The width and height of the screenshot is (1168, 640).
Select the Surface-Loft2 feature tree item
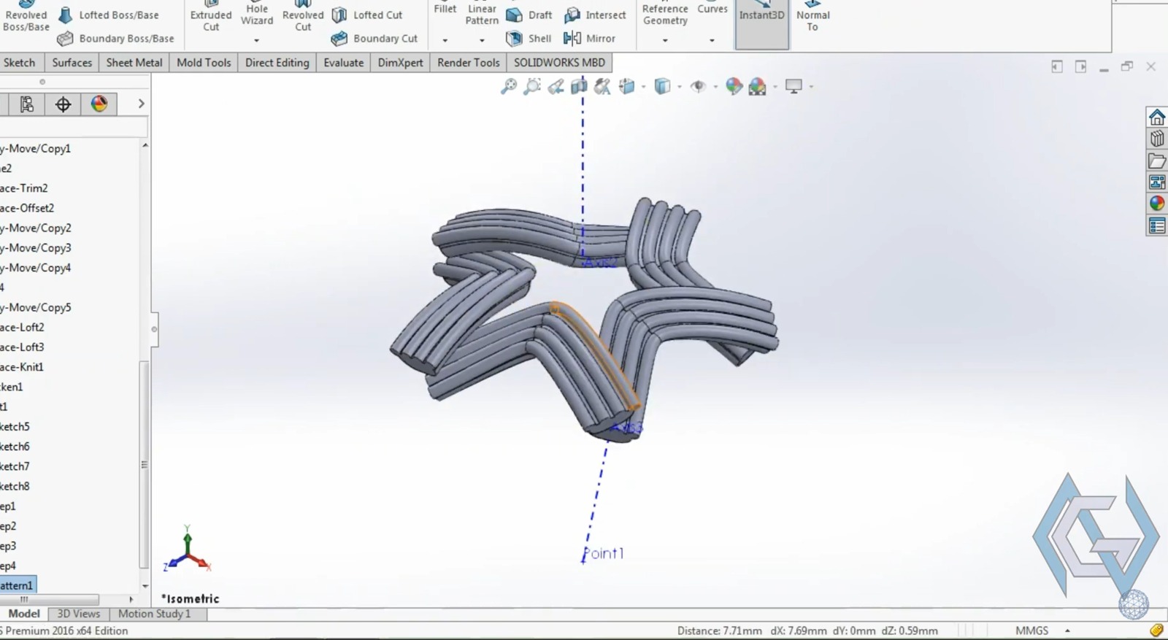pyautogui.click(x=22, y=327)
